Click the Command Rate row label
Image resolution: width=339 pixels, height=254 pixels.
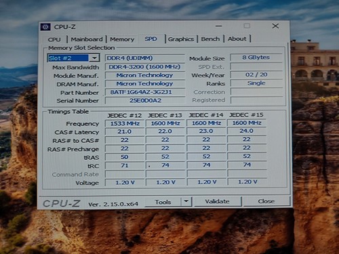75,175
